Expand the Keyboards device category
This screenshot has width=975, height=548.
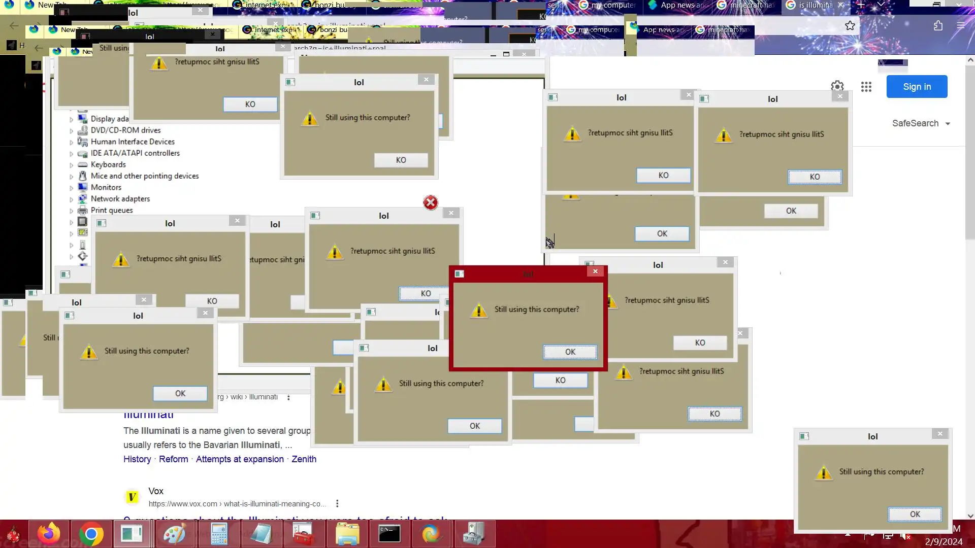pyautogui.click(x=72, y=165)
